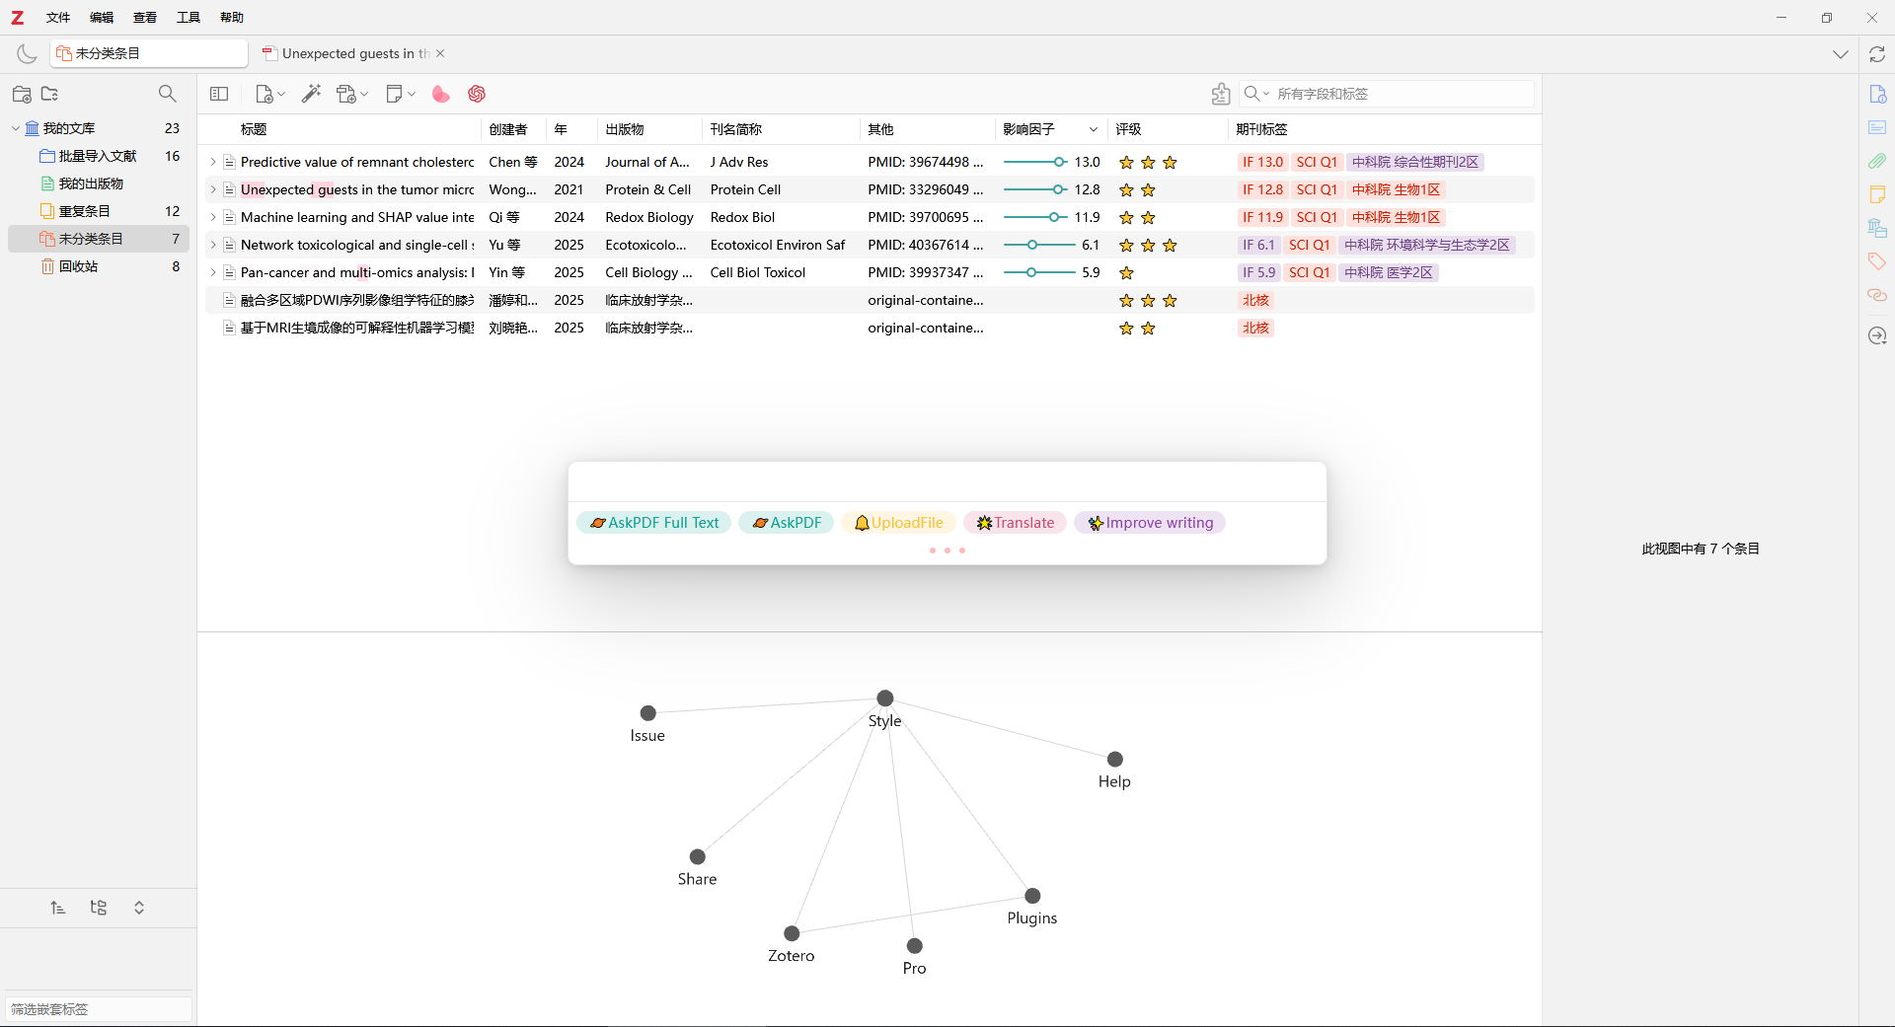Click the new collection icon
The width and height of the screenshot is (1895, 1027).
tap(22, 94)
